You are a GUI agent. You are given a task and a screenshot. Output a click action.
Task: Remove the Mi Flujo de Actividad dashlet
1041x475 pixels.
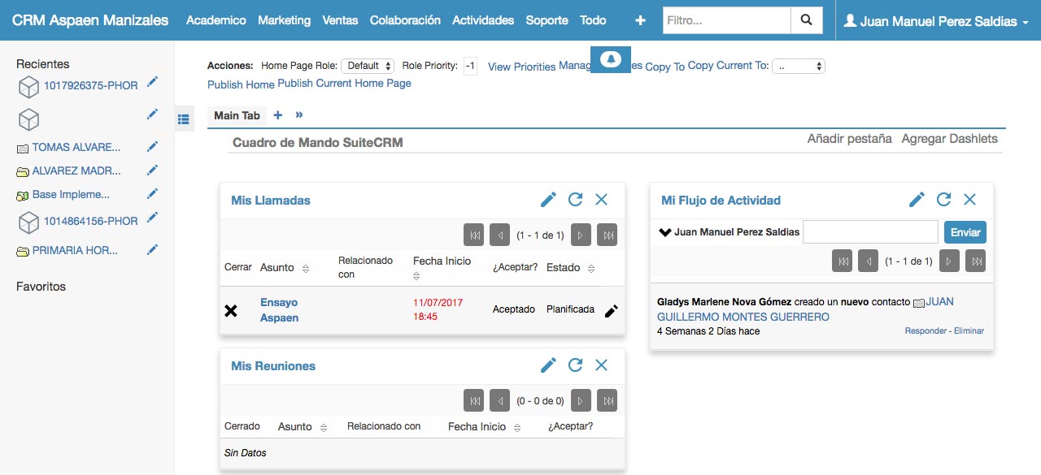pos(969,200)
